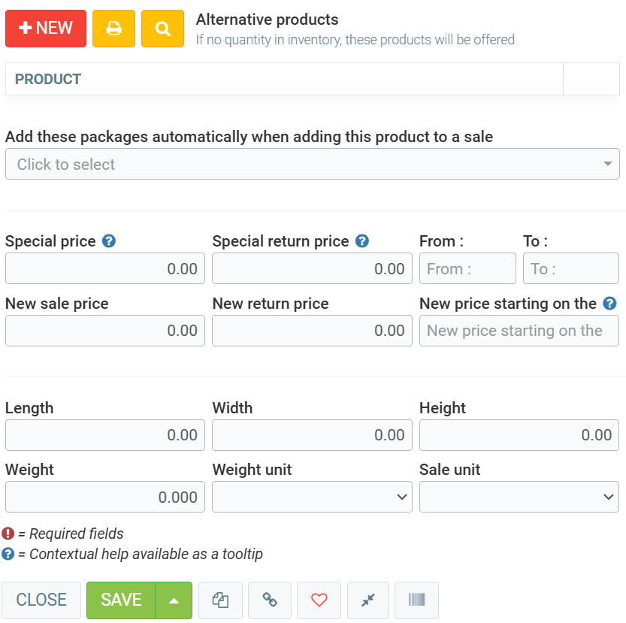Click the heart favorite icon button

pyautogui.click(x=319, y=600)
